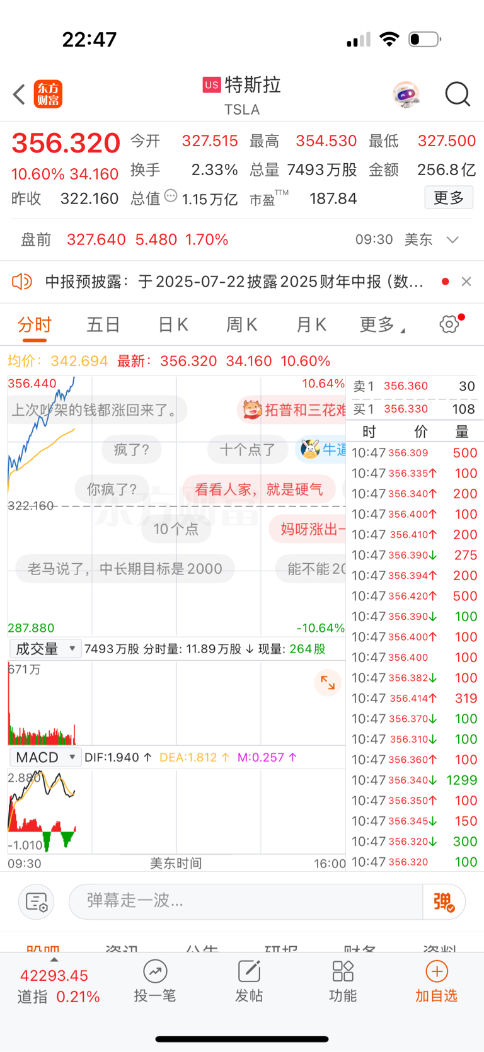Tap trade row with volume 319
The image size is (484, 1052).
click(415, 698)
